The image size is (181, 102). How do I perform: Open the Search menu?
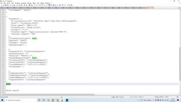tap(8, 3)
